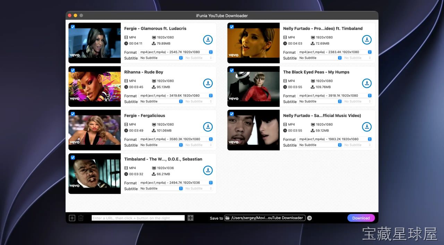Open Subtitle dropdown for My Humps
The image size is (444, 245).
pyautogui.click(x=320, y=102)
